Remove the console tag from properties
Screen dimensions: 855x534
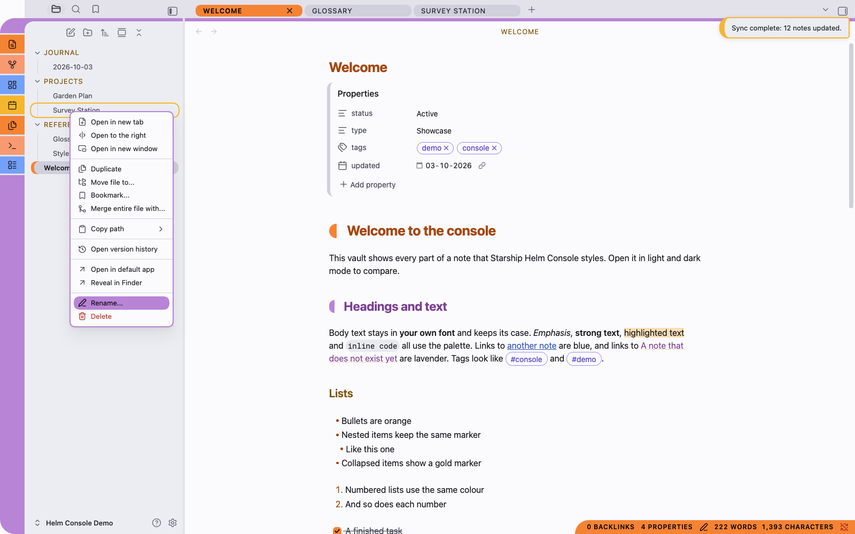(x=494, y=148)
